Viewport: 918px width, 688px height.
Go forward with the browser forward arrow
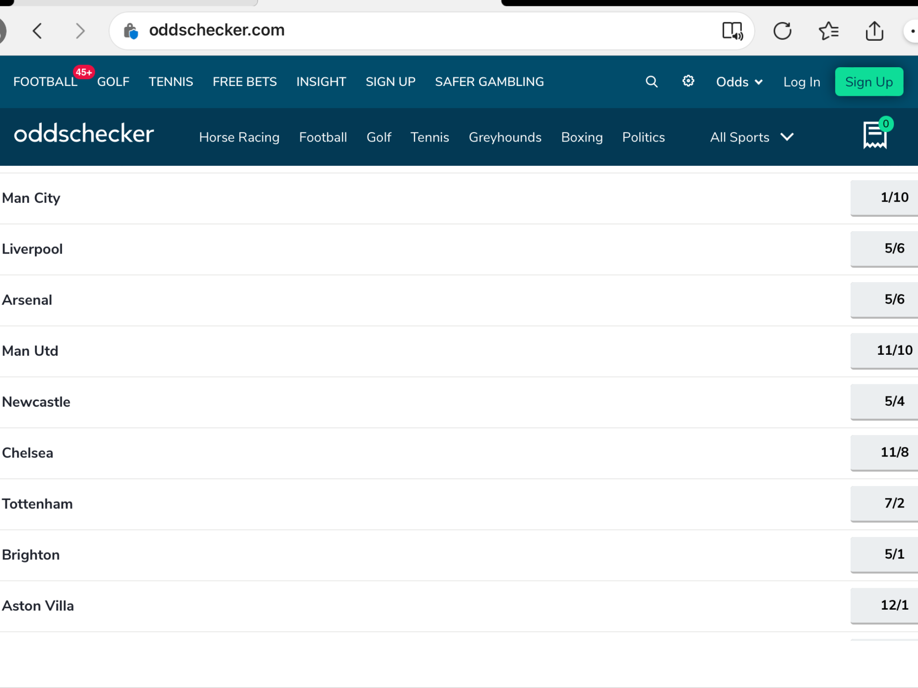tap(80, 31)
